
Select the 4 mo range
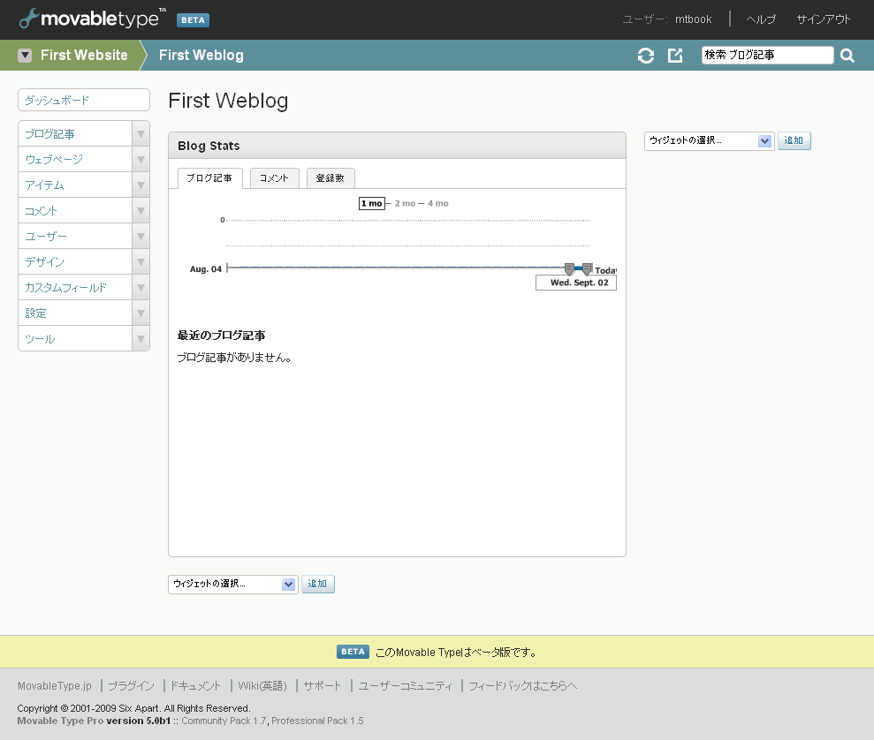tap(438, 203)
